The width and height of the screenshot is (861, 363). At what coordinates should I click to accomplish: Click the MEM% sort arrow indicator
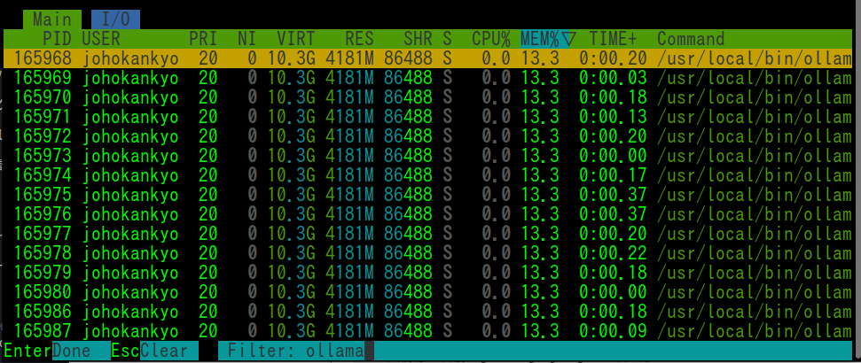569,39
